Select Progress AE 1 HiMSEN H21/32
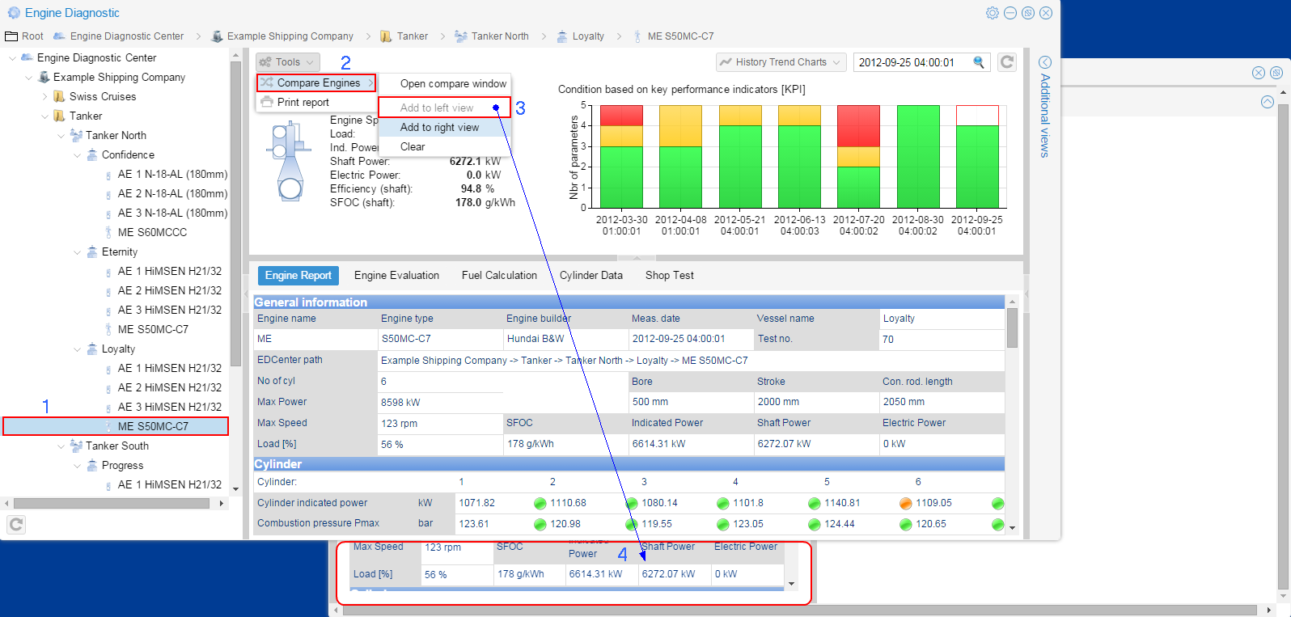 [x=169, y=485]
